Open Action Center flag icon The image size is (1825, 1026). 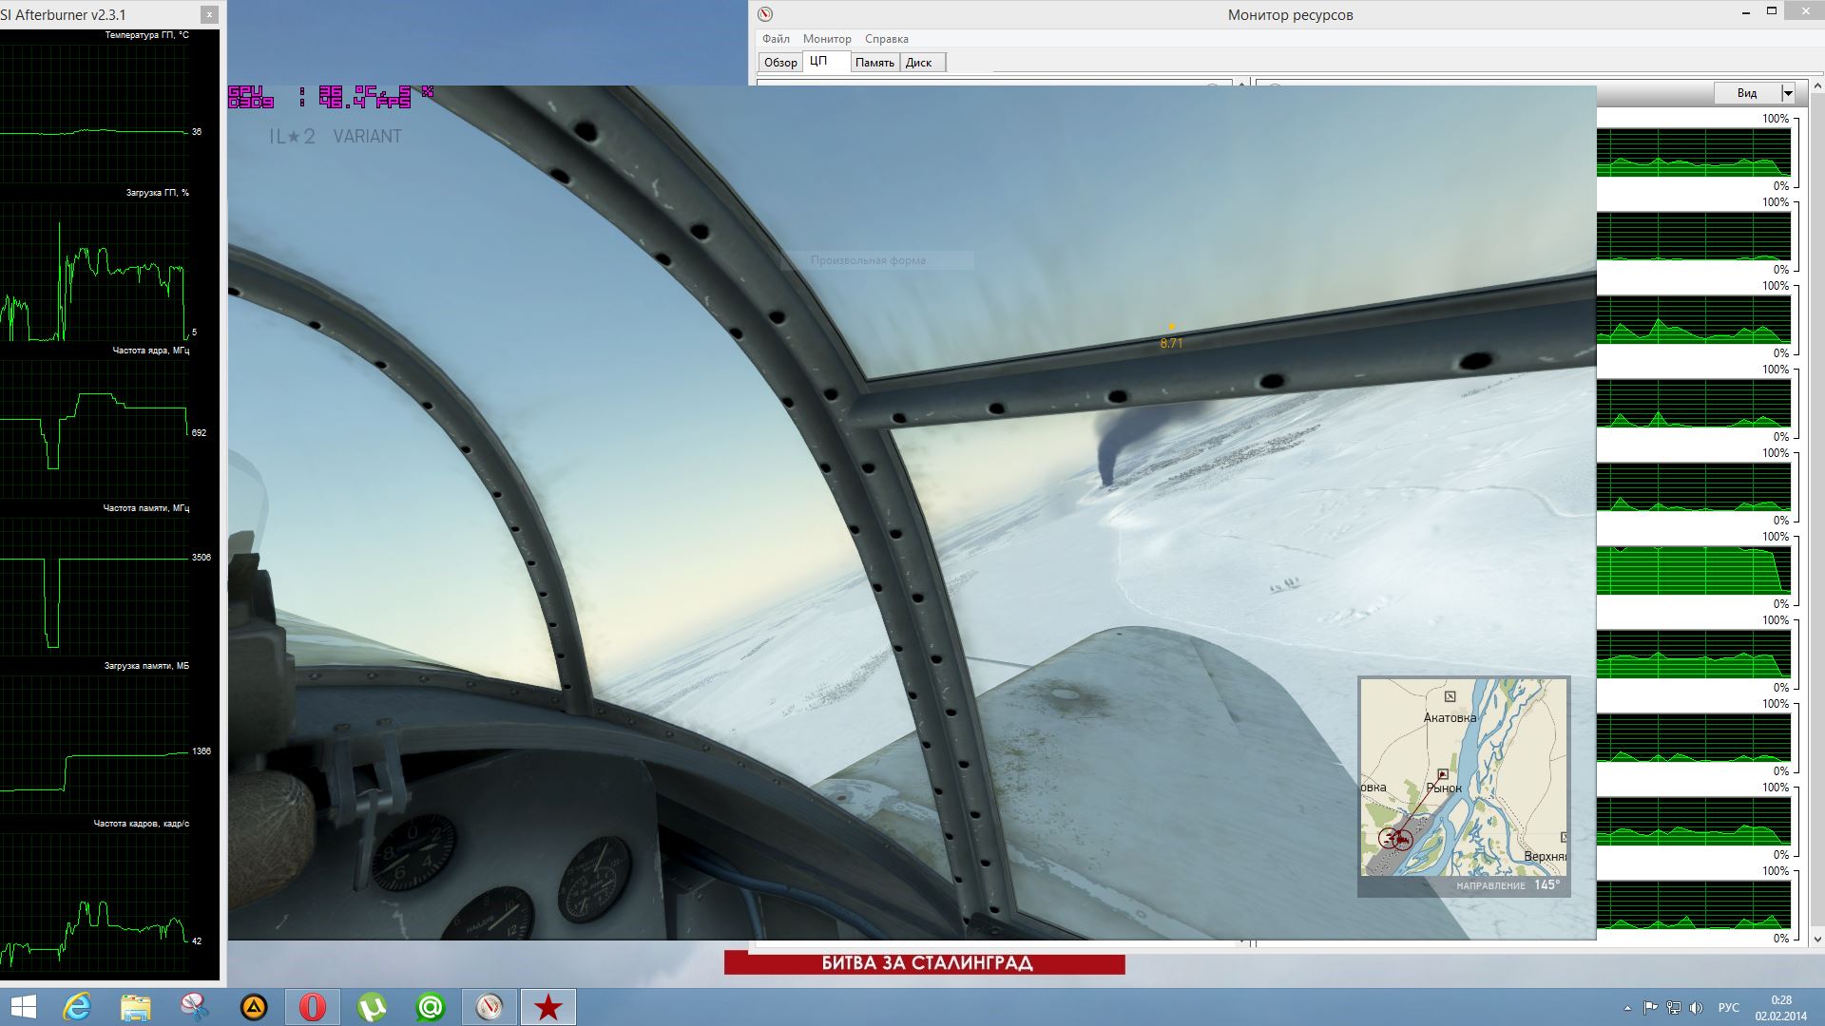[x=1650, y=1008]
